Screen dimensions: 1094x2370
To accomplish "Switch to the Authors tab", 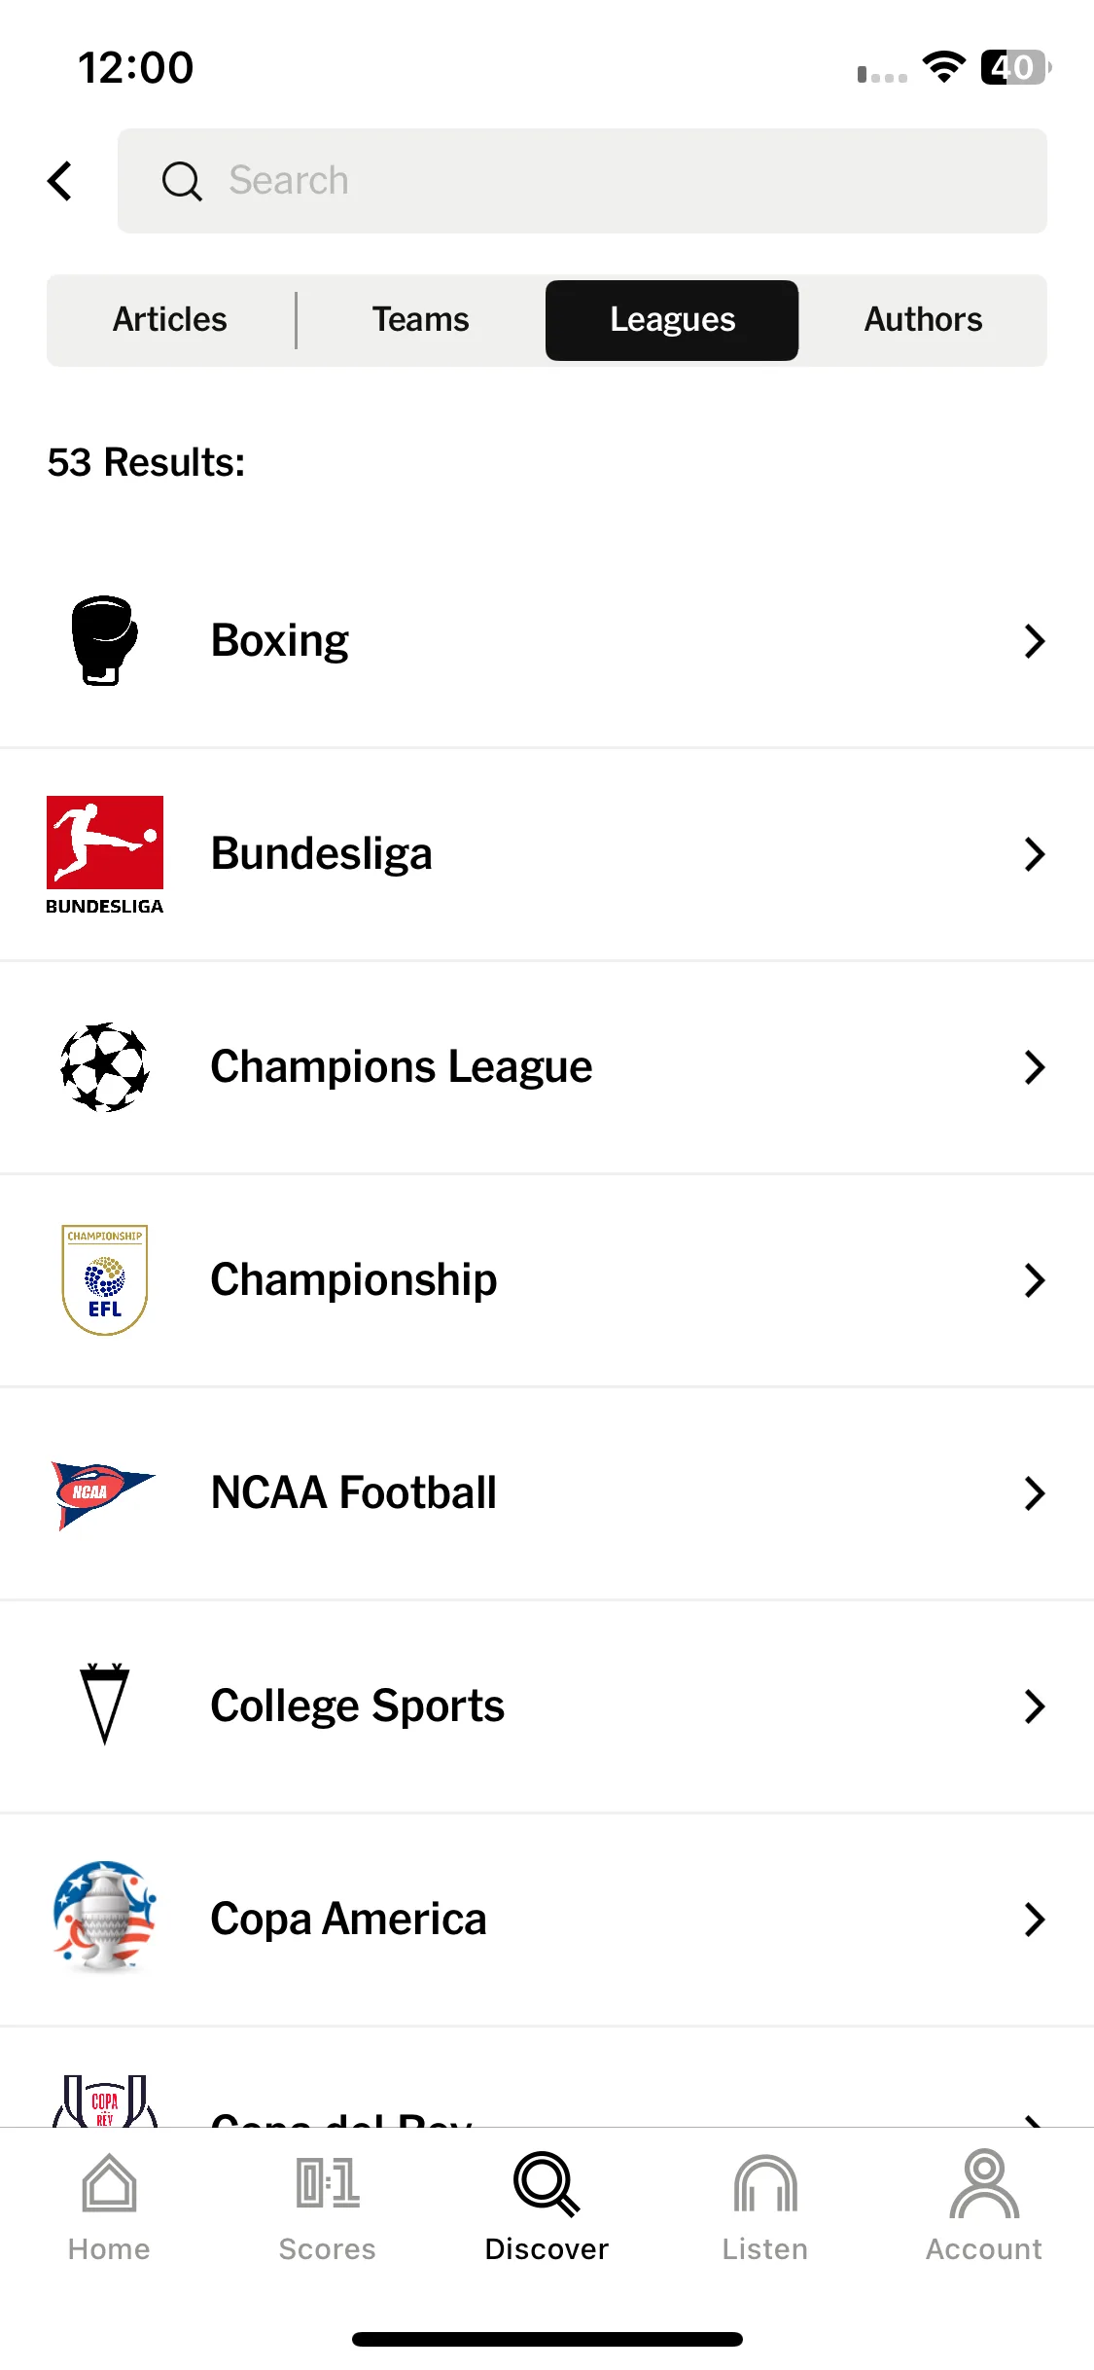I will pyautogui.click(x=923, y=320).
